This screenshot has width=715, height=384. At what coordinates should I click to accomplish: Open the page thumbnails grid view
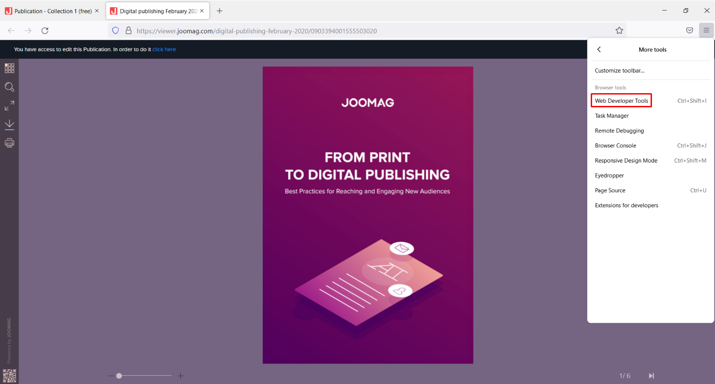pos(9,68)
